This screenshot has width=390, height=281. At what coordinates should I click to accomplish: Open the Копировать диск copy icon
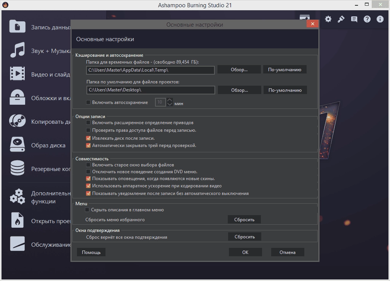(17, 121)
